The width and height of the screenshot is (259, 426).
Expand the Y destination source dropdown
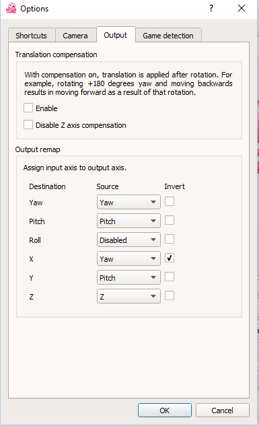(128, 277)
